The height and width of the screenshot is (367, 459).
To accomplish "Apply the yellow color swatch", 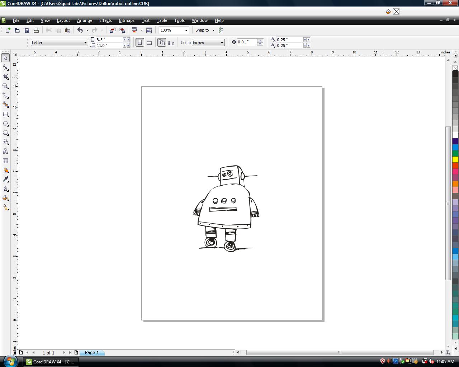I will pos(455,159).
